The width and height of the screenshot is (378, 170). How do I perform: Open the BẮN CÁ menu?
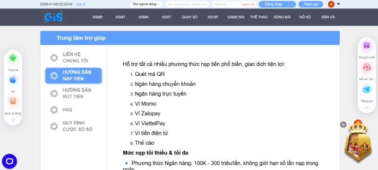point(328,17)
